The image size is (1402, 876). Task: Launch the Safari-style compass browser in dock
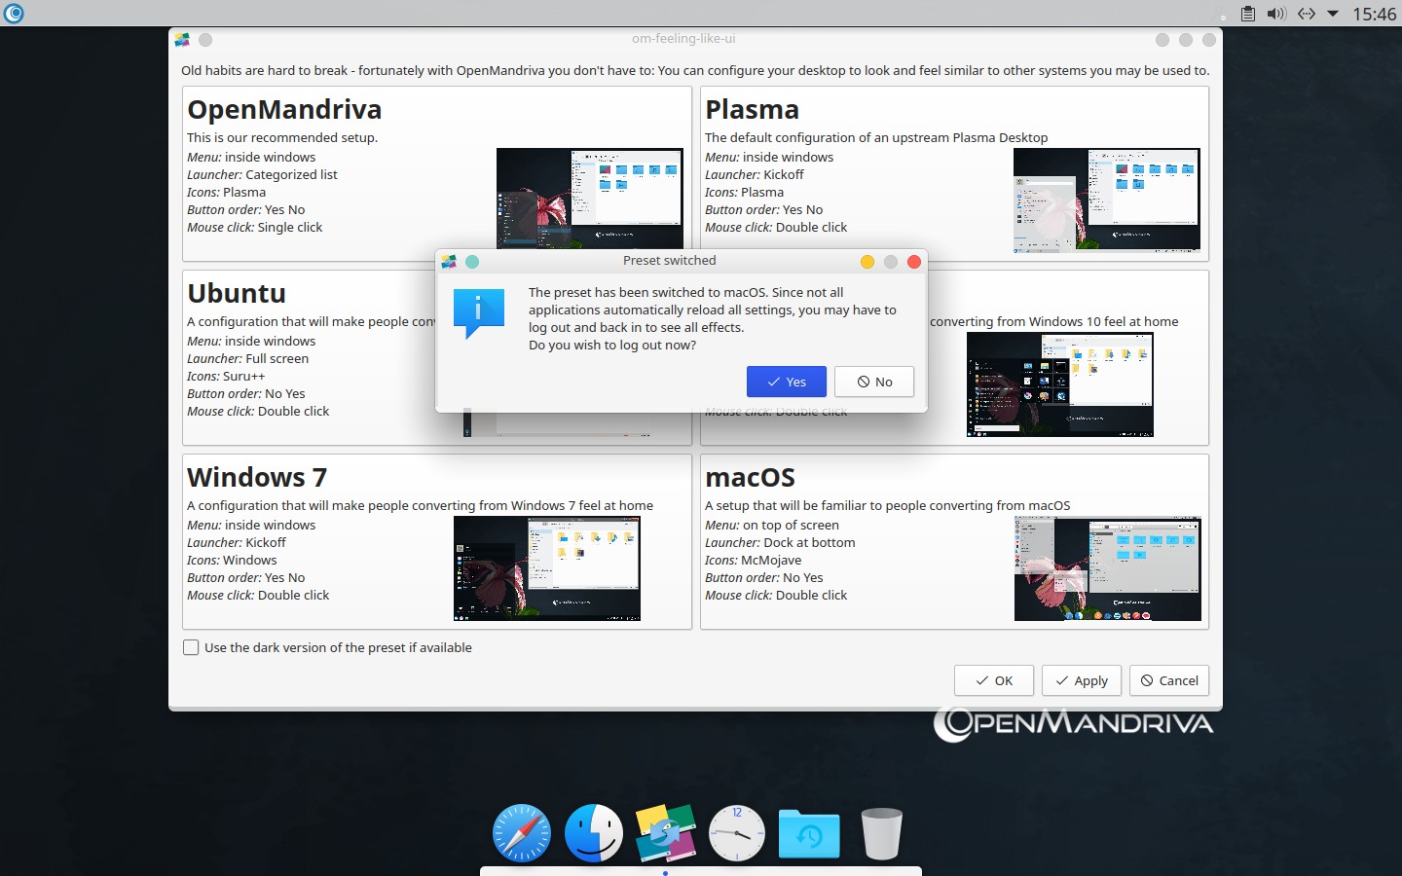[522, 833]
